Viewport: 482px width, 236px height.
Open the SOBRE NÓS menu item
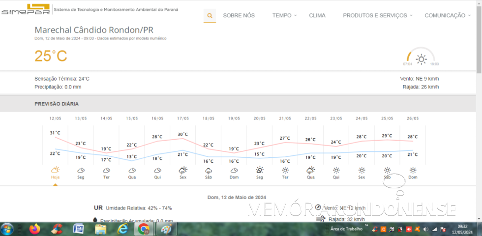[x=239, y=16]
